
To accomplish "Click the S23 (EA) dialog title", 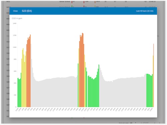I will coord(27,11).
